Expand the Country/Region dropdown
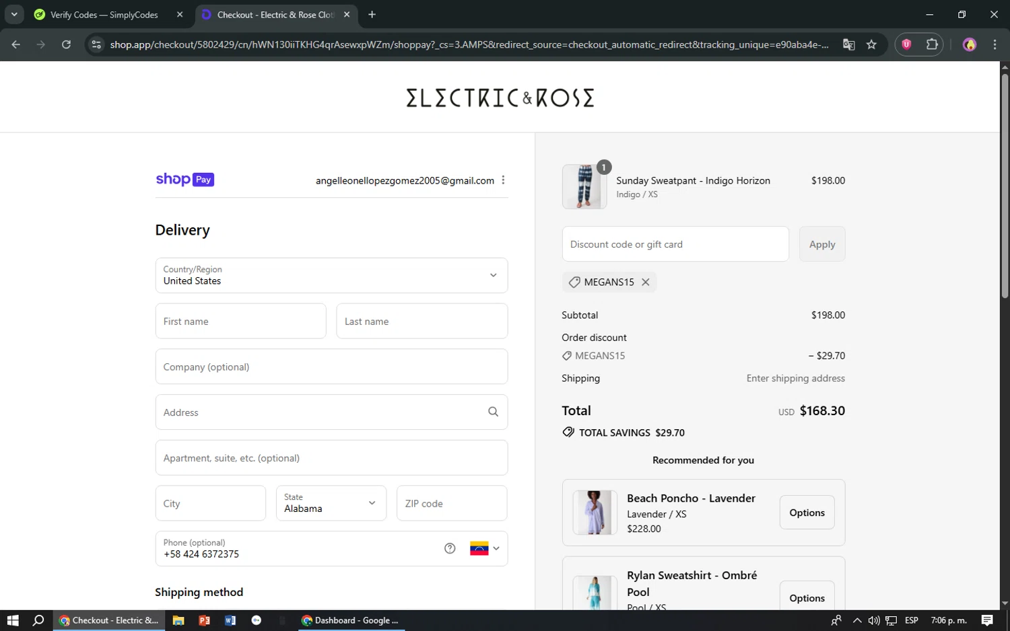Screen dimensions: 1010x631 click(x=331, y=275)
